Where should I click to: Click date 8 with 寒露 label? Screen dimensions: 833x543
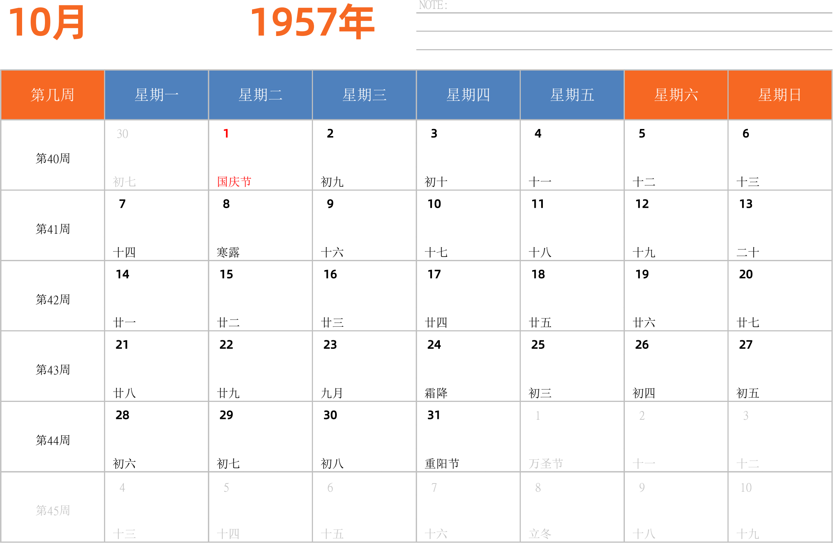(260, 226)
